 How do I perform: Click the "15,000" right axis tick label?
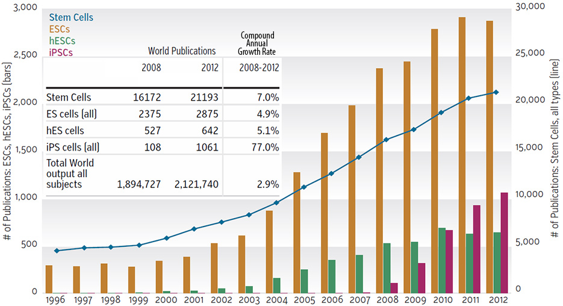[530, 147]
